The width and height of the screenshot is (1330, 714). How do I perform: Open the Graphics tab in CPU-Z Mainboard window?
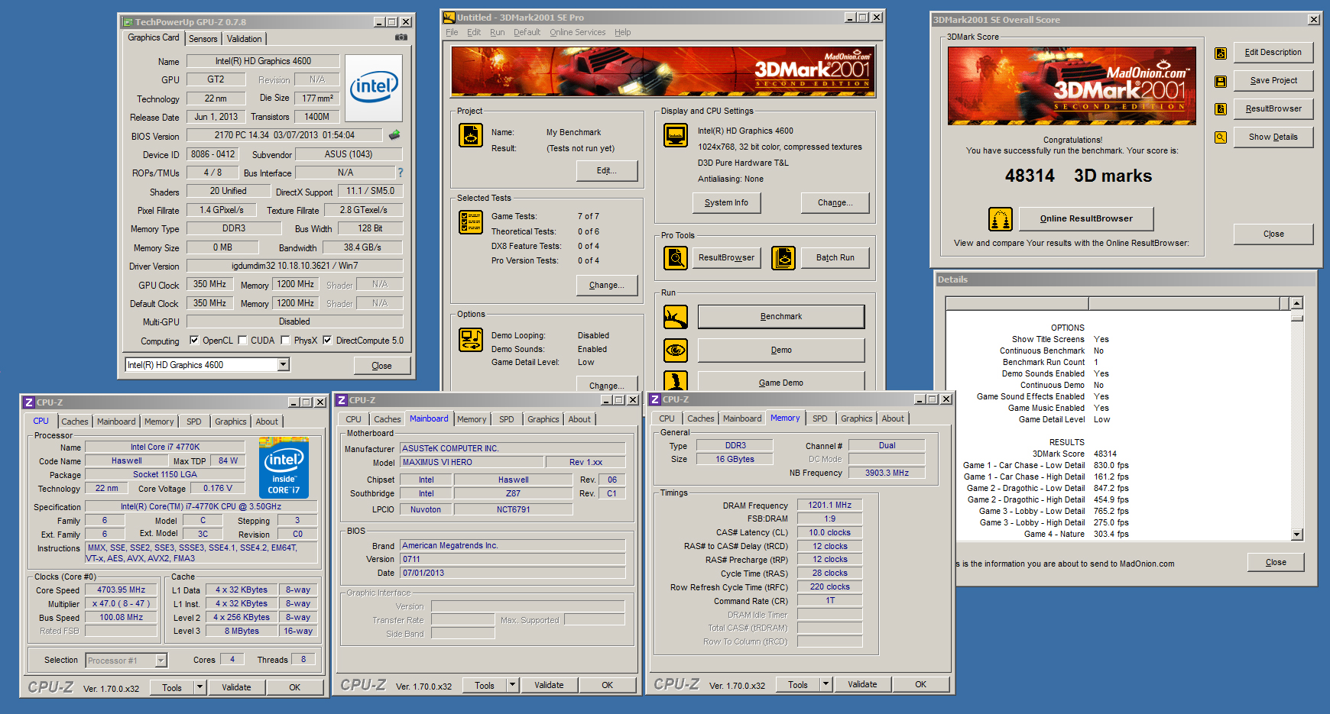coord(543,419)
